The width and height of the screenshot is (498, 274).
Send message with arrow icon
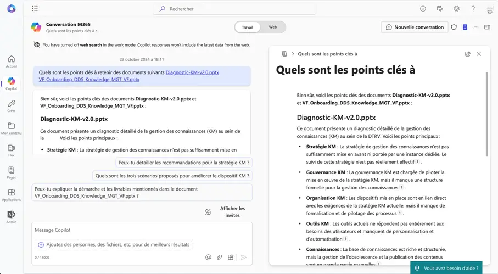tap(244, 258)
